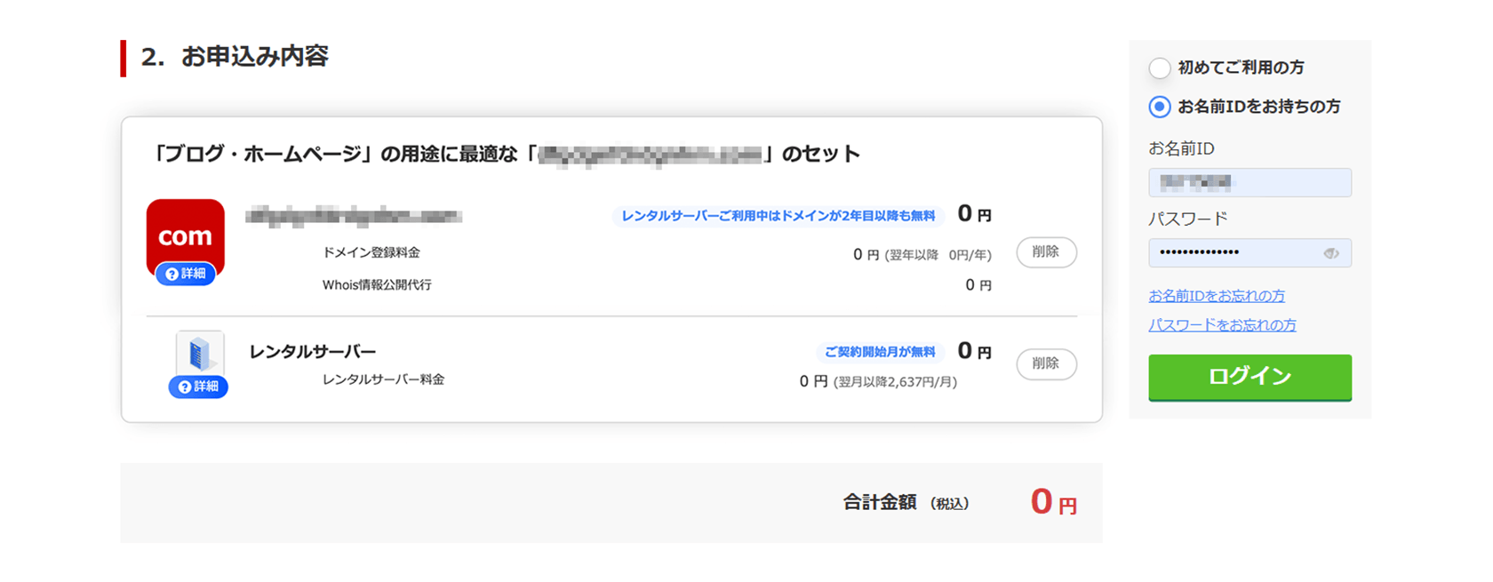The image size is (1493, 582).
Task: Remove rental server with 削除 button
Action: [1046, 363]
